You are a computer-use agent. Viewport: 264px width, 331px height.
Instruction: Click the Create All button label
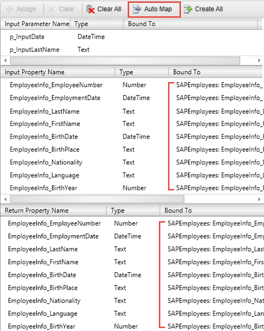[209, 9]
